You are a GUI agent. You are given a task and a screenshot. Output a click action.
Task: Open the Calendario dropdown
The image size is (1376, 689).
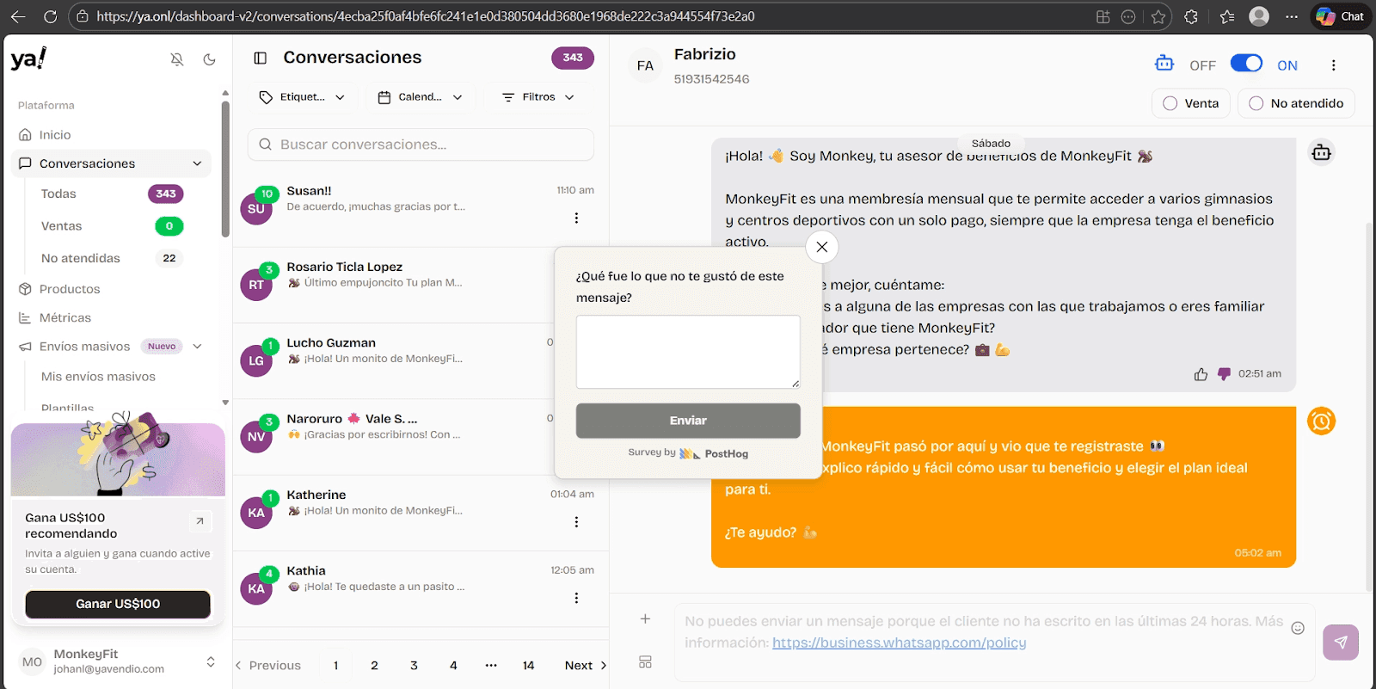[421, 97]
